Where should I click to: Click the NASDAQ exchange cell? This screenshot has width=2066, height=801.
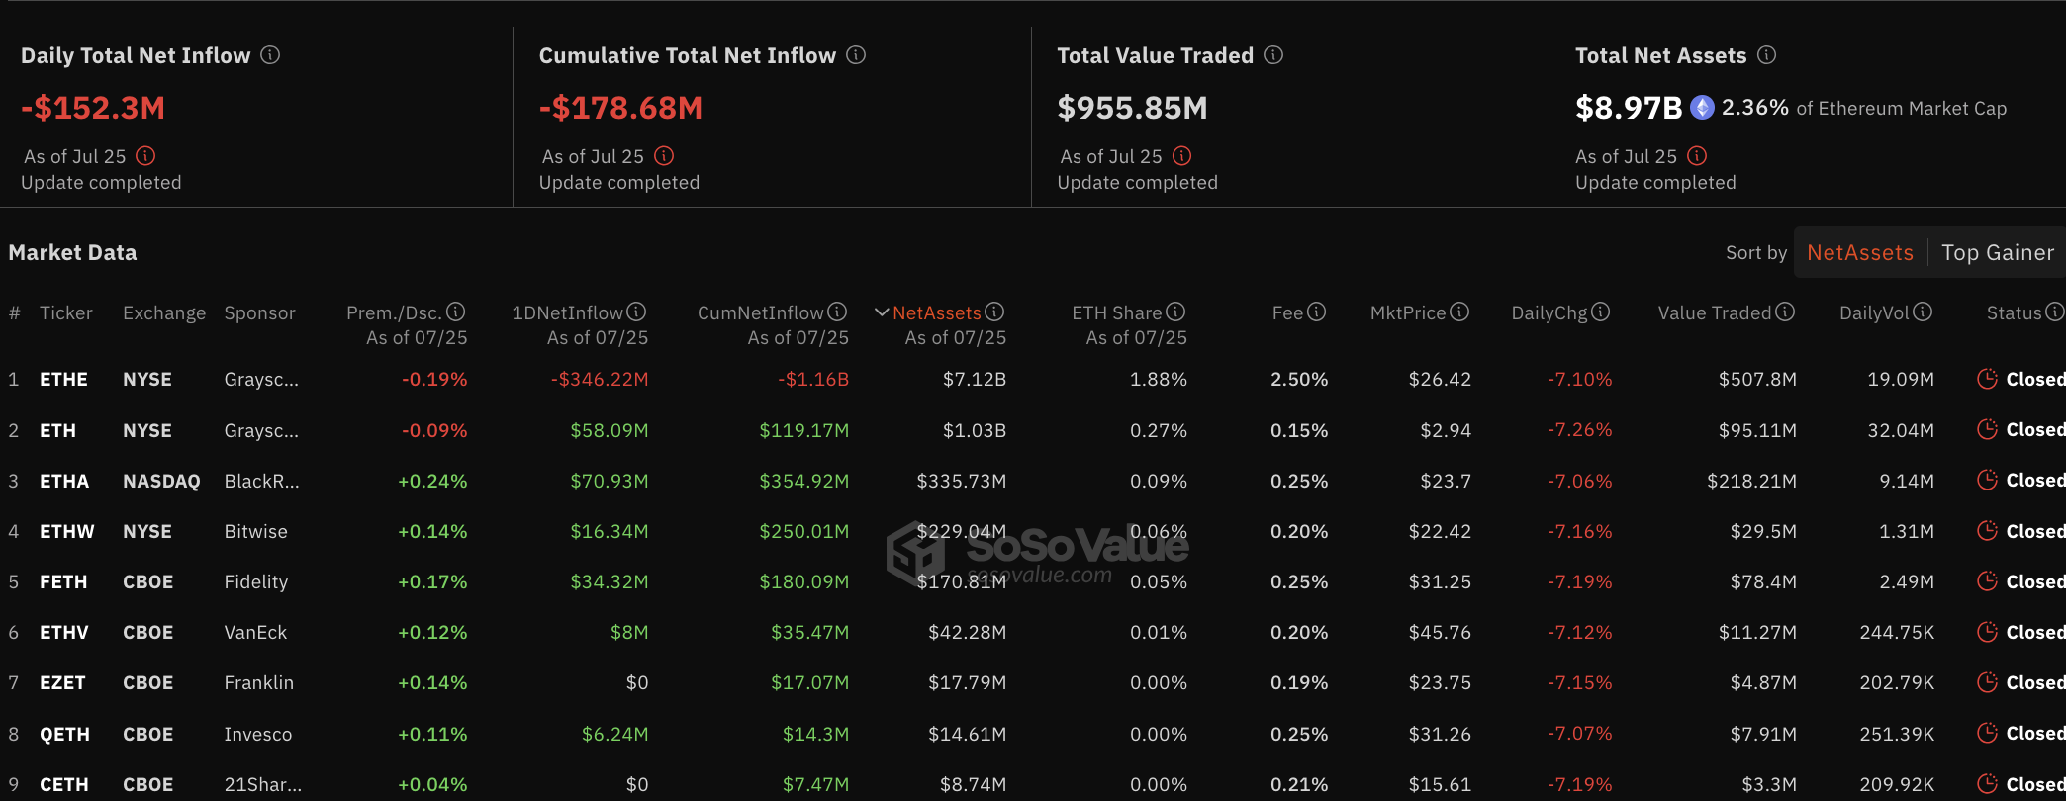(x=161, y=481)
